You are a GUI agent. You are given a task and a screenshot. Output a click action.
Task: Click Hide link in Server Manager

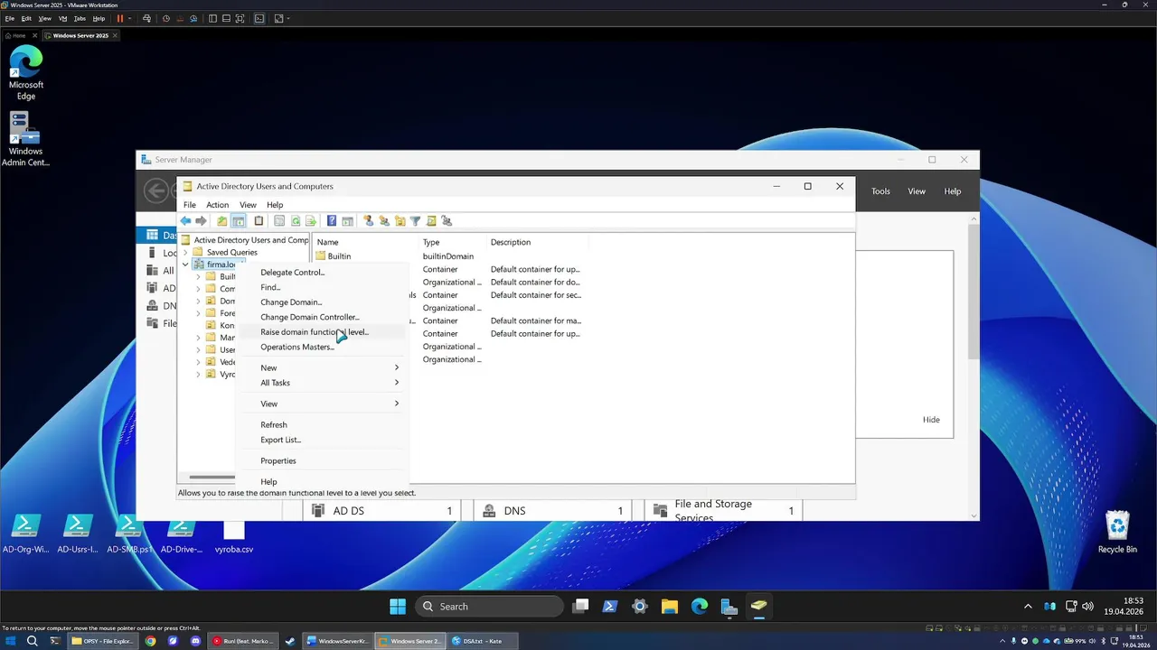click(931, 420)
